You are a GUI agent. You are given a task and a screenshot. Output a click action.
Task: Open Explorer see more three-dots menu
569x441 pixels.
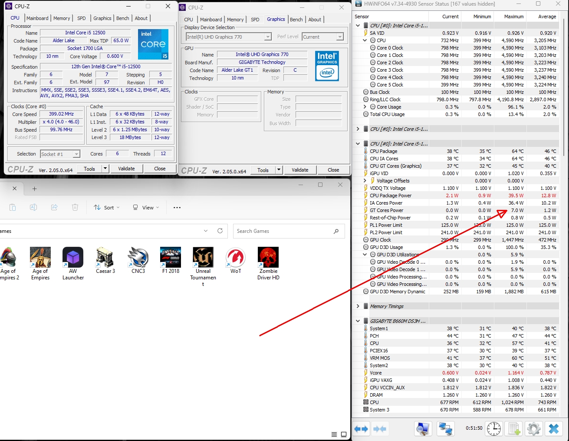(x=177, y=207)
